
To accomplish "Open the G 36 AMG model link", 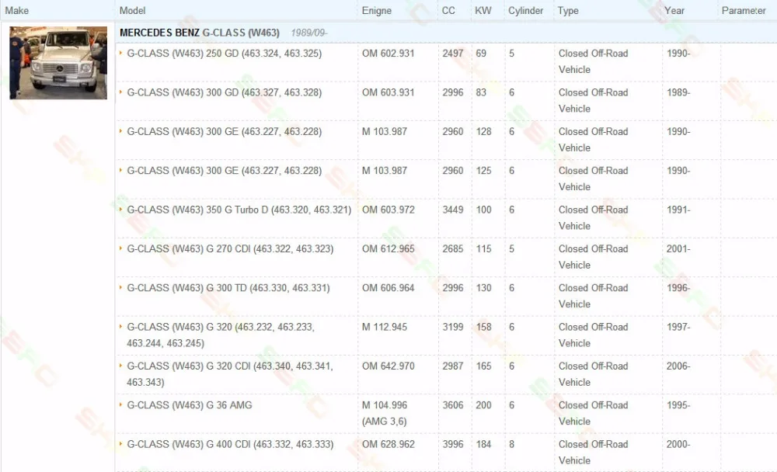I will point(190,405).
